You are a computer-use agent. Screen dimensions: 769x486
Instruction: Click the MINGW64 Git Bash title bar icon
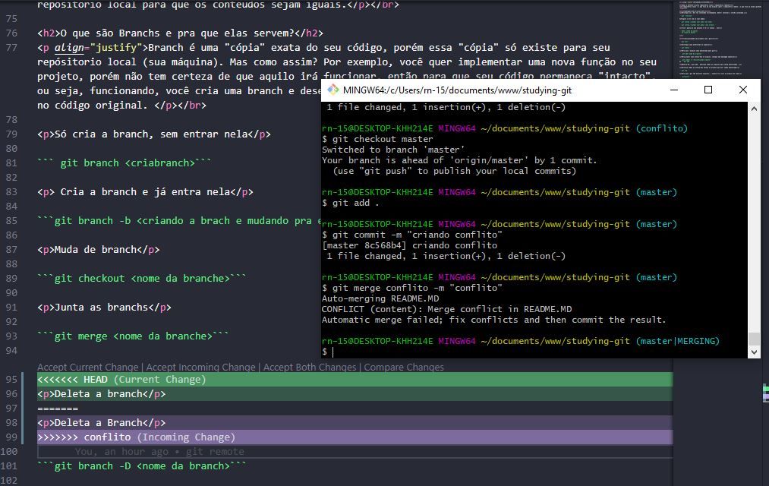tap(332, 90)
